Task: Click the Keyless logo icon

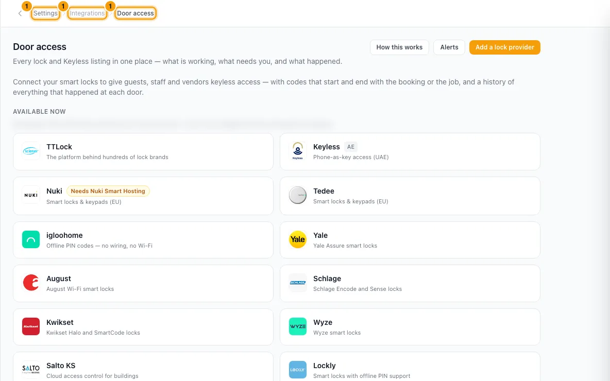Action: tap(298, 151)
